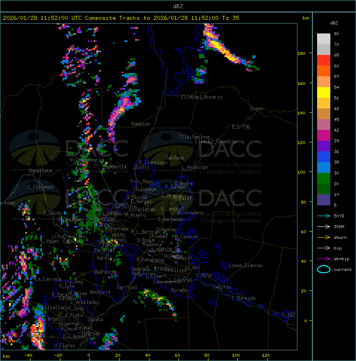Viewport: 356px width, 361px height.
Task: Select the Tres_Mayo label
Action: tap(141, 181)
